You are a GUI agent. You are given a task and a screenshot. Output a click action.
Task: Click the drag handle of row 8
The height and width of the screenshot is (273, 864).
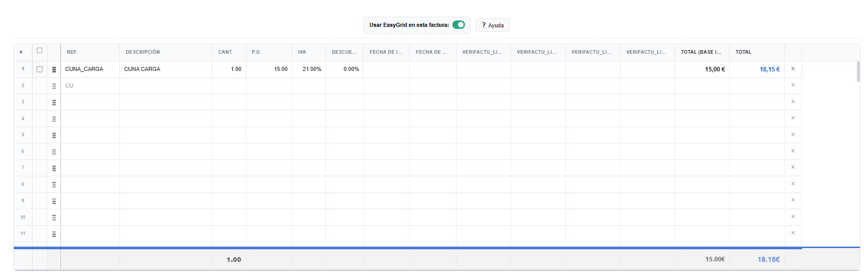pos(54,185)
